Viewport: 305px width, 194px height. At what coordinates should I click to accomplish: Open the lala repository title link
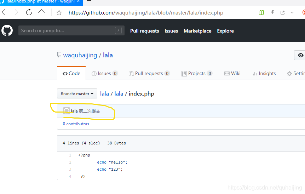(108, 55)
